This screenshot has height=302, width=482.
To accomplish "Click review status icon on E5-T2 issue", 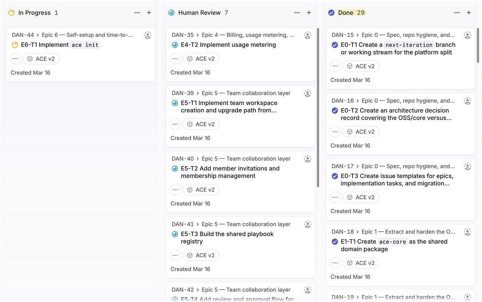I will (175, 169).
